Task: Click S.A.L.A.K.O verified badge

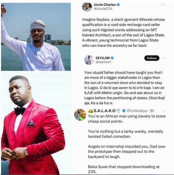Action: (124, 111)
